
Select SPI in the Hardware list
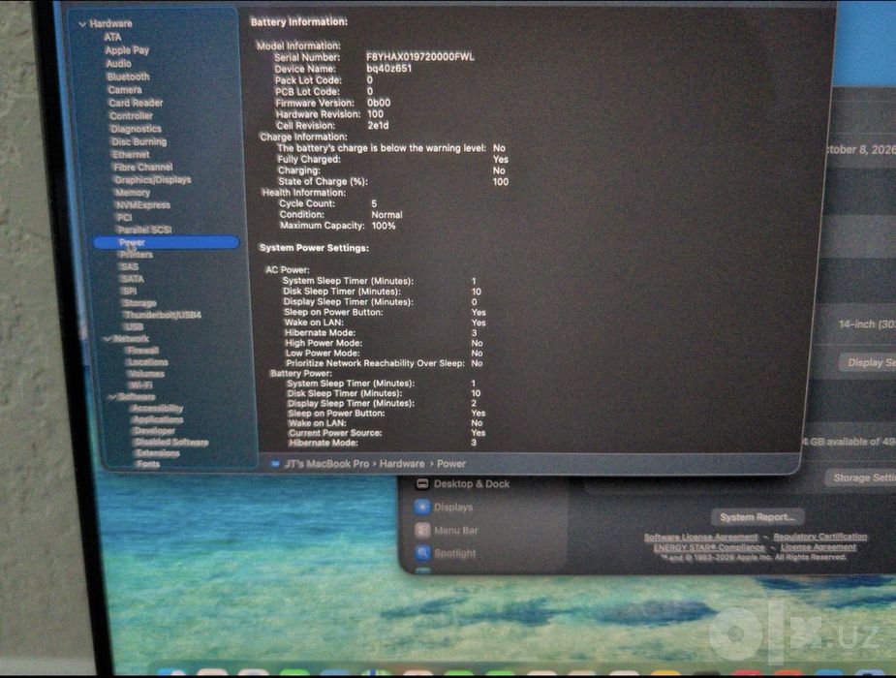[129, 291]
